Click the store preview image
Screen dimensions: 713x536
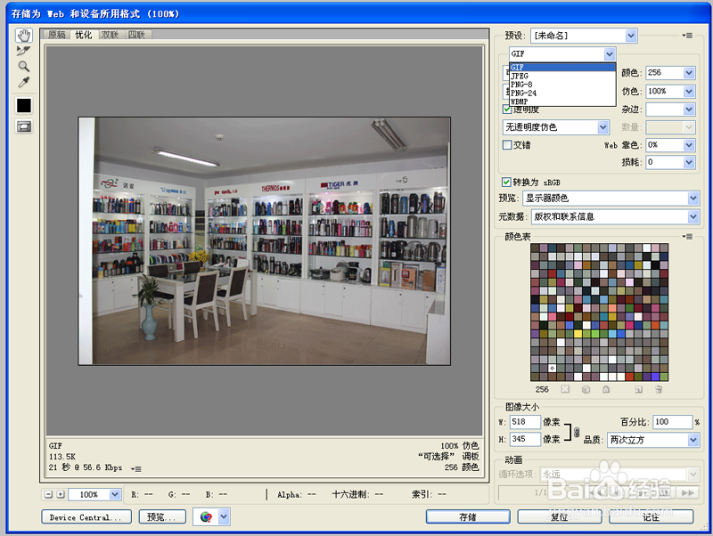pos(264,241)
